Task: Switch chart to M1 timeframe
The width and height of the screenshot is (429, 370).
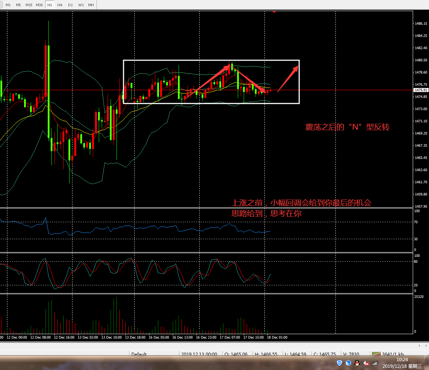Action: coord(8,5)
